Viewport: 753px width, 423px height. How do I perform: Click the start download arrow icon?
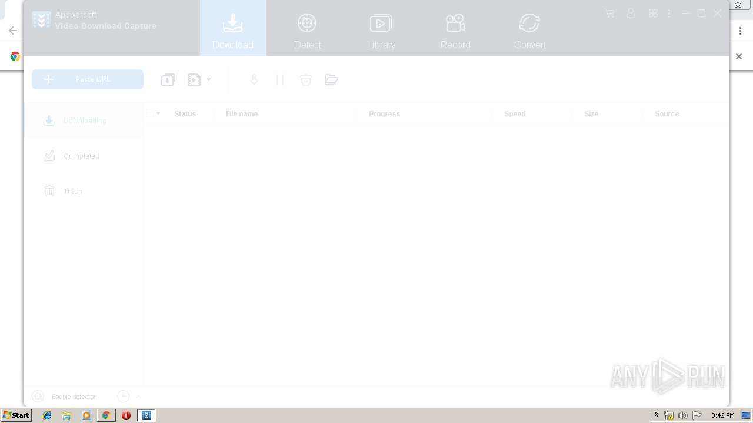coord(254,80)
